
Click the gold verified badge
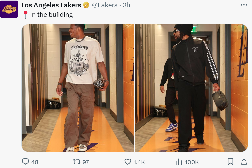pos(86,5)
